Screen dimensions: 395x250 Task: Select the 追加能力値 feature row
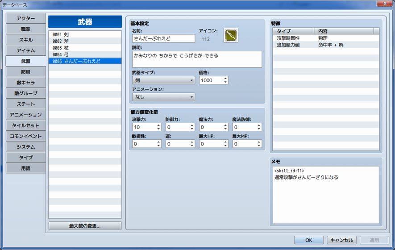(326, 45)
